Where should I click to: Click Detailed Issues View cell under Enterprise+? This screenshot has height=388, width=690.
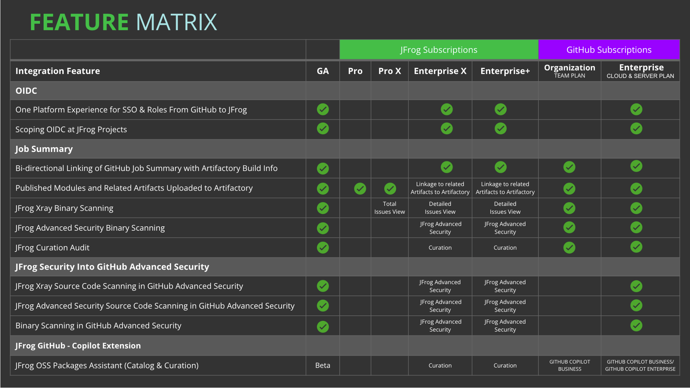(505, 208)
